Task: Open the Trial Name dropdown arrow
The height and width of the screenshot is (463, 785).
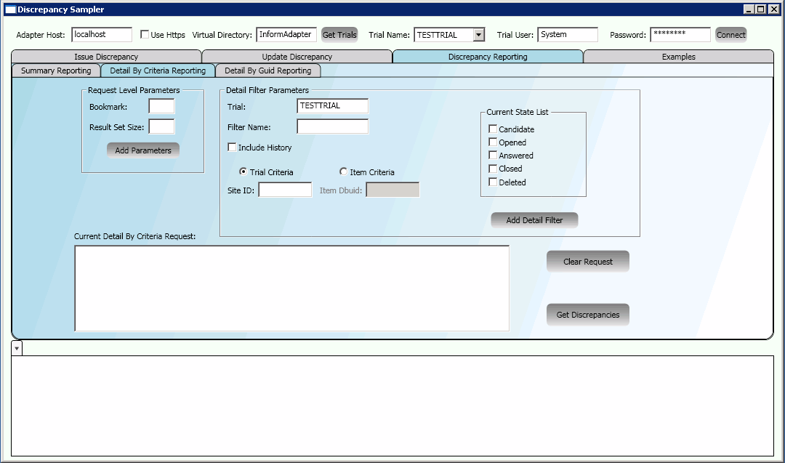Action: pyautogui.click(x=479, y=35)
